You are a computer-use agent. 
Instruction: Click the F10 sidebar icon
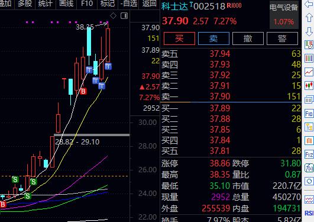(x=309, y=114)
